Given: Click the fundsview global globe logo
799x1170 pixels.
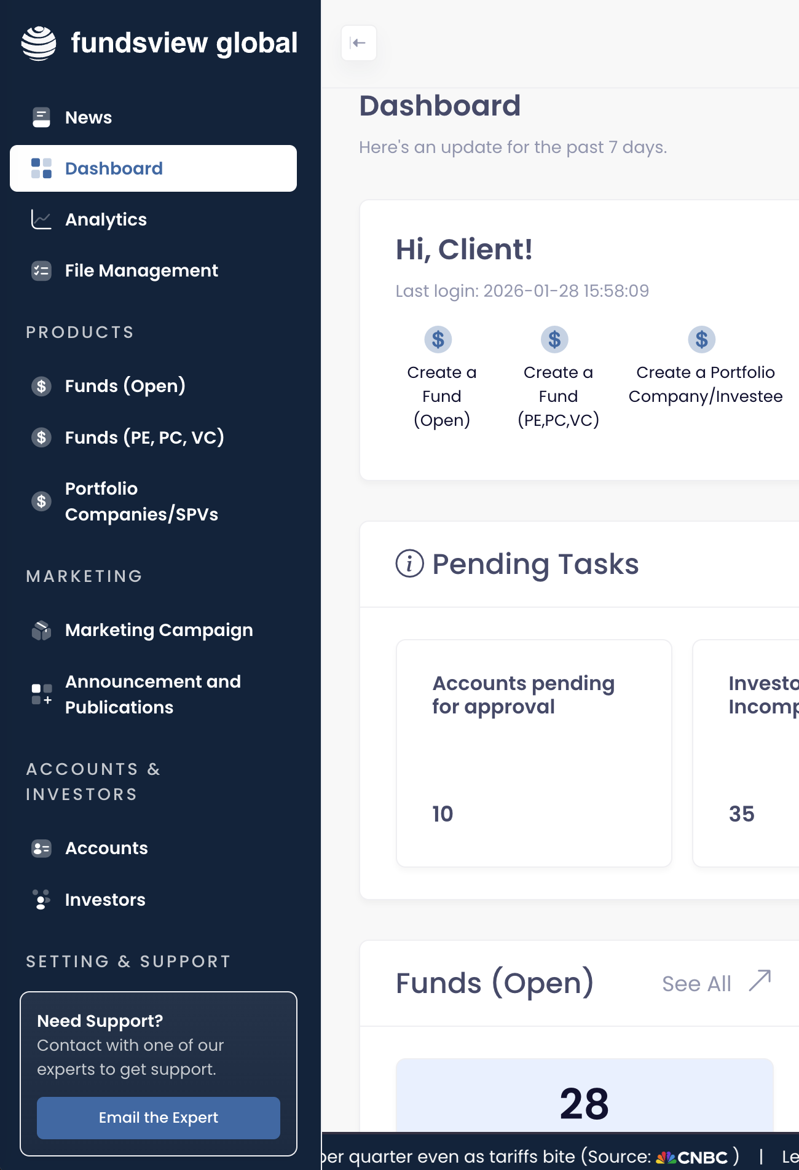Looking at the screenshot, I should click(x=39, y=43).
